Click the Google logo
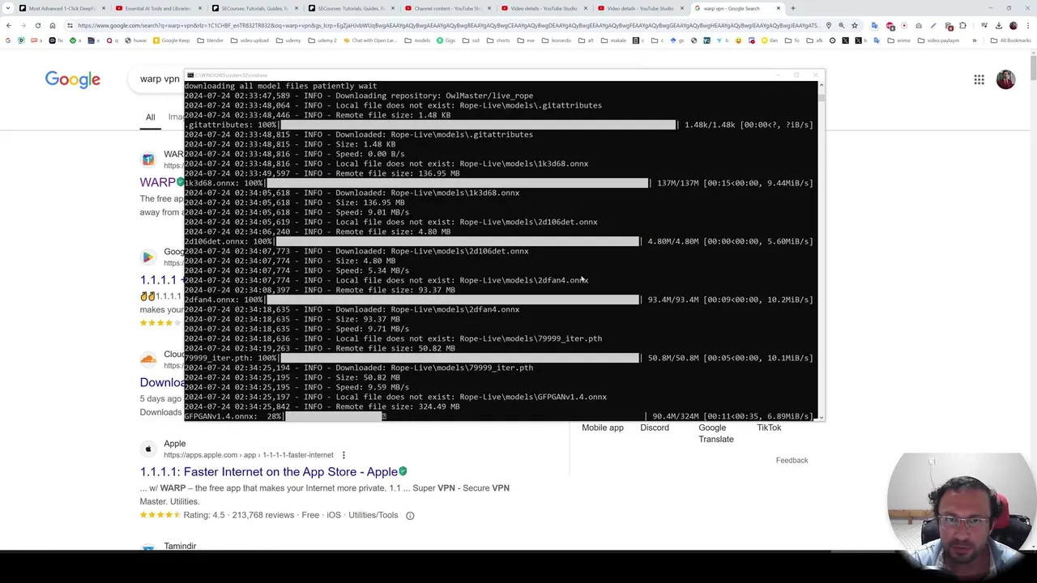Viewport: 1037px width, 583px height. [73, 79]
